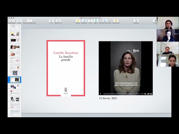Select slide 3 thumbnail

(x=15, y=40)
